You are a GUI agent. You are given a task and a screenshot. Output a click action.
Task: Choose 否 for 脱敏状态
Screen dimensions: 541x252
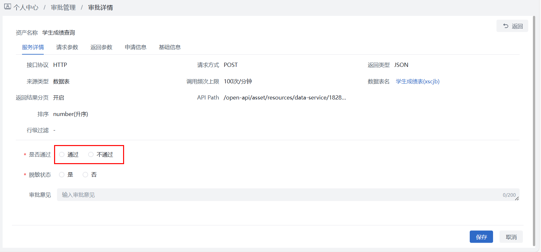(85, 174)
